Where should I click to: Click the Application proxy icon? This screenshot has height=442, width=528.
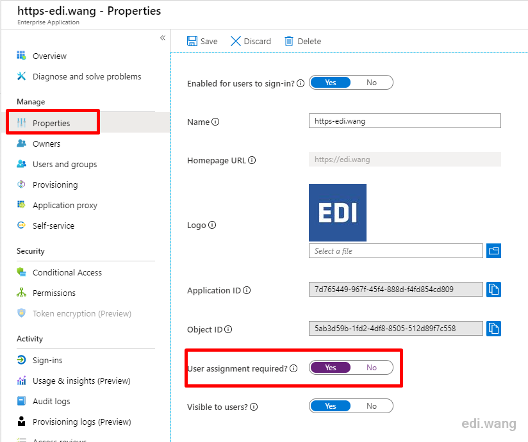pos(21,204)
